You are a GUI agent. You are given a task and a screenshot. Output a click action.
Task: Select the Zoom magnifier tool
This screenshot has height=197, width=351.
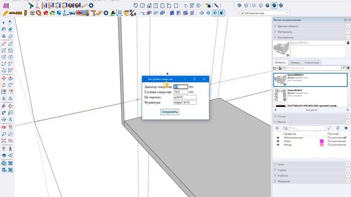[x=4, y=134]
